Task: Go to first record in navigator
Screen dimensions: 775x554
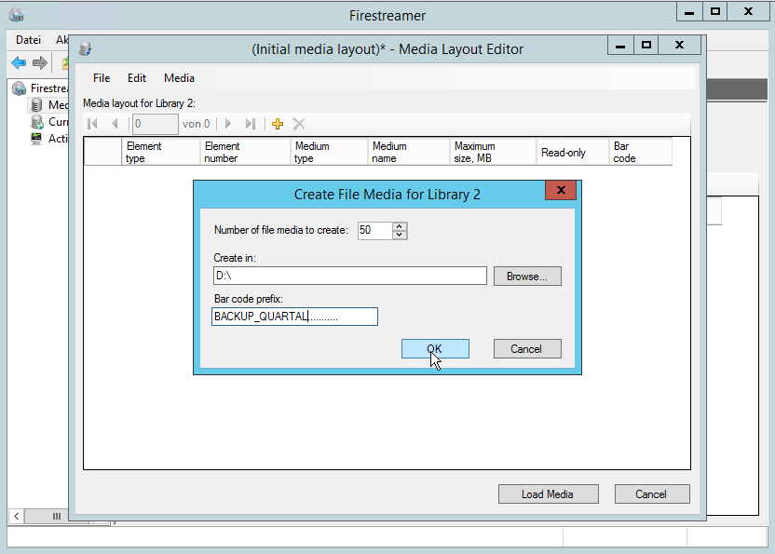Action: [x=92, y=124]
